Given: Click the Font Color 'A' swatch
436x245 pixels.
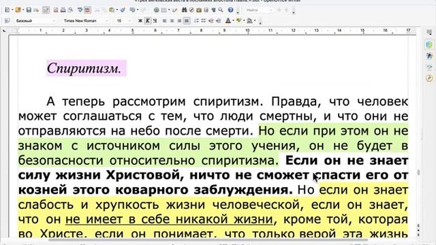Looking at the screenshot, I should (228, 20).
